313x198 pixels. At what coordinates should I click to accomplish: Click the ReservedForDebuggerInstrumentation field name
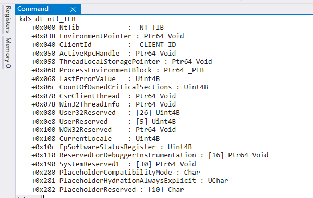128,155
